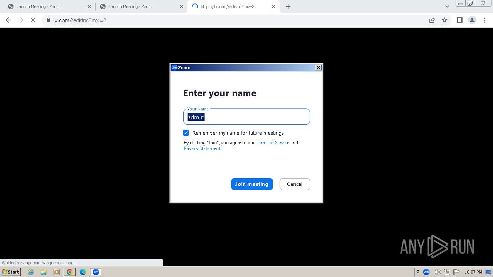Open the volume speaker tray icon
This screenshot has height=277, width=493.
pyautogui.click(x=438, y=272)
